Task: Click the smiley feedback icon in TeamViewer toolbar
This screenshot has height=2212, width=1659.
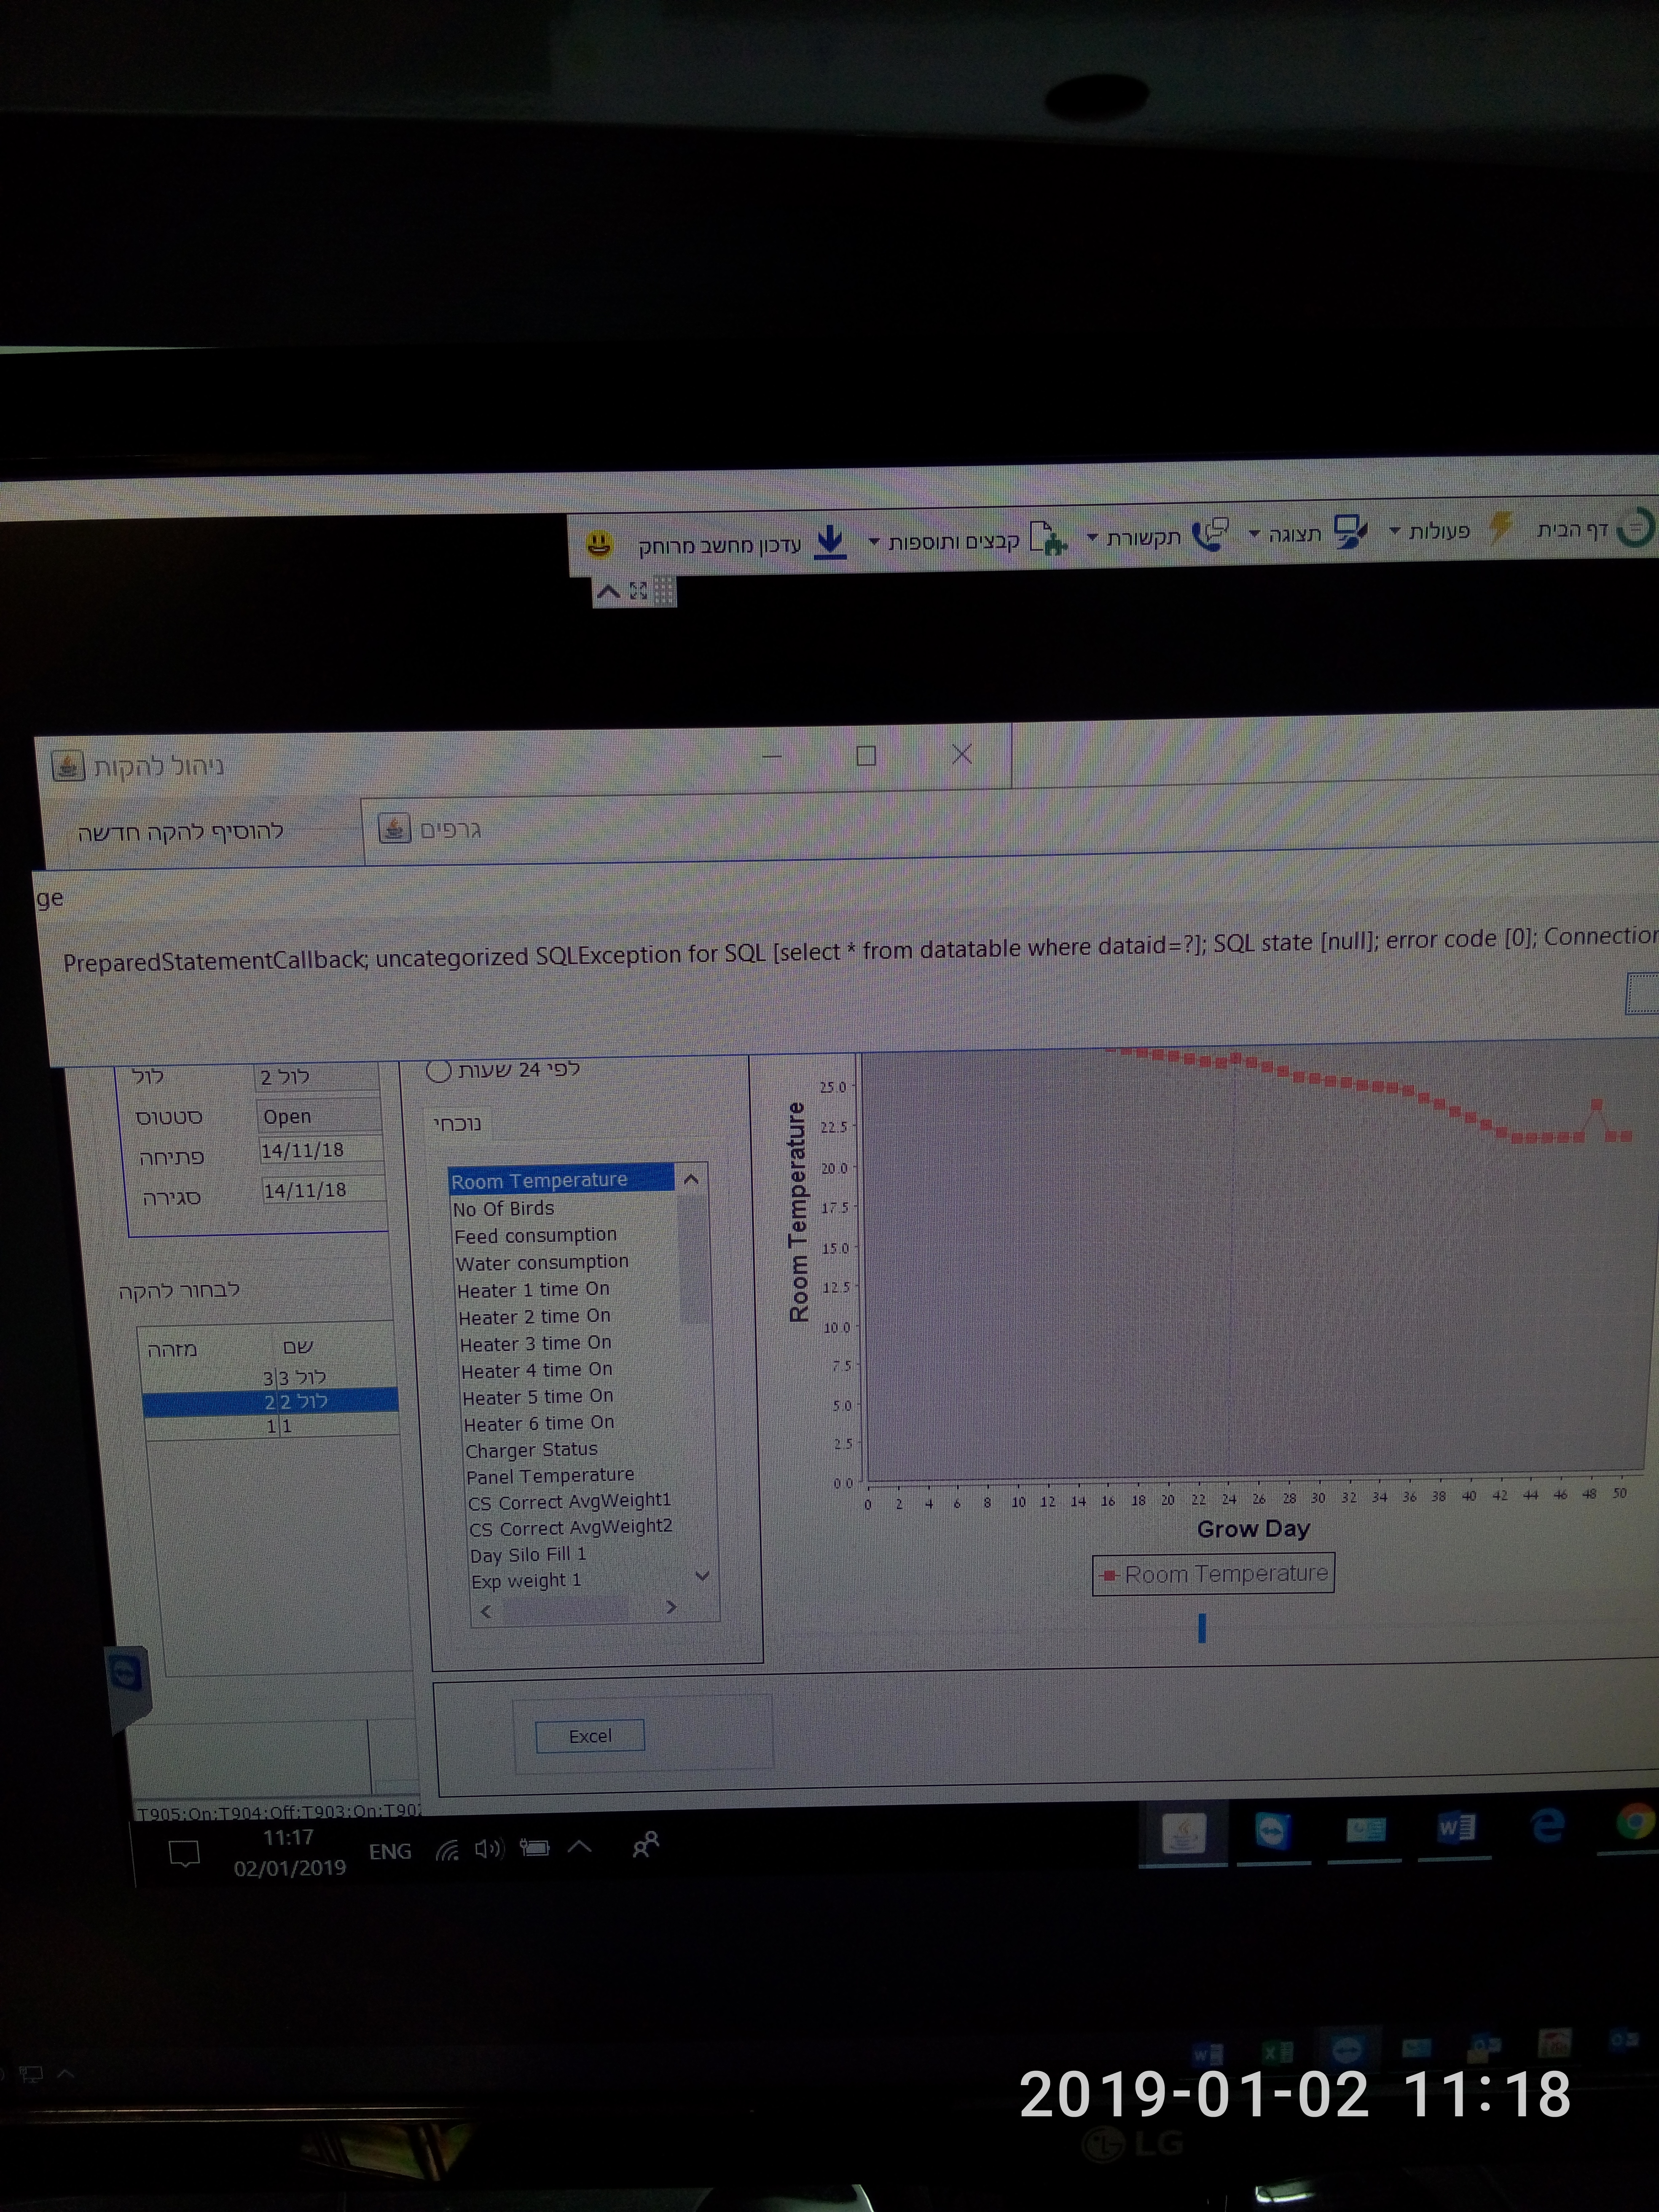Action: (x=598, y=545)
